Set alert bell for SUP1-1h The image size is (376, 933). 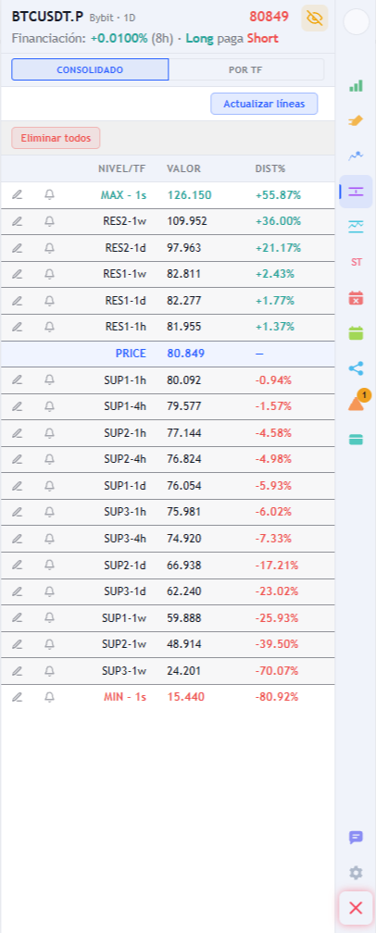click(x=49, y=379)
